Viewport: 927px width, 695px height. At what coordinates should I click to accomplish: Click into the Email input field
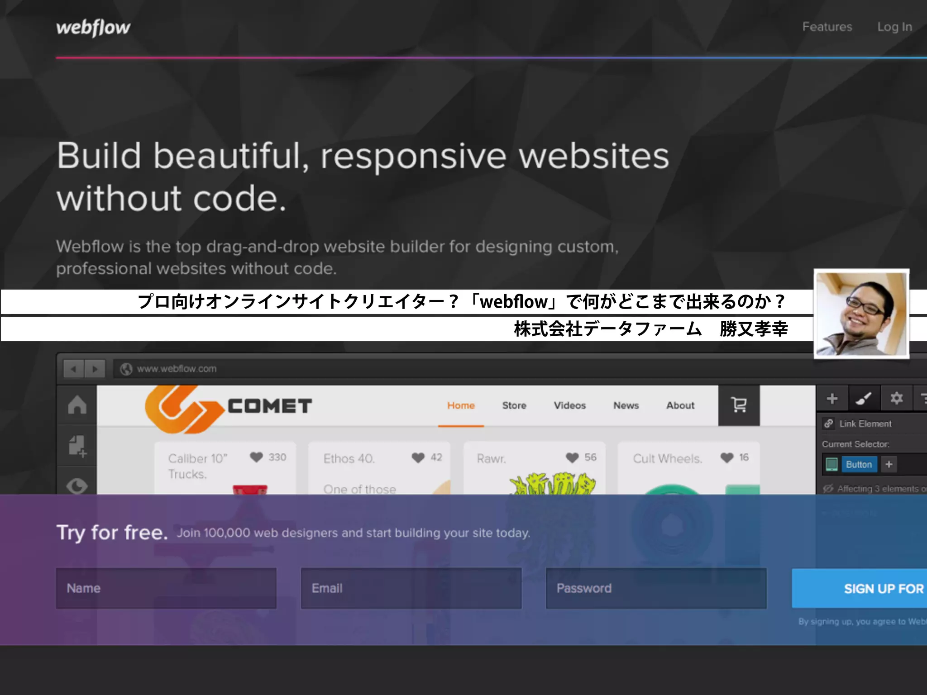click(x=411, y=588)
